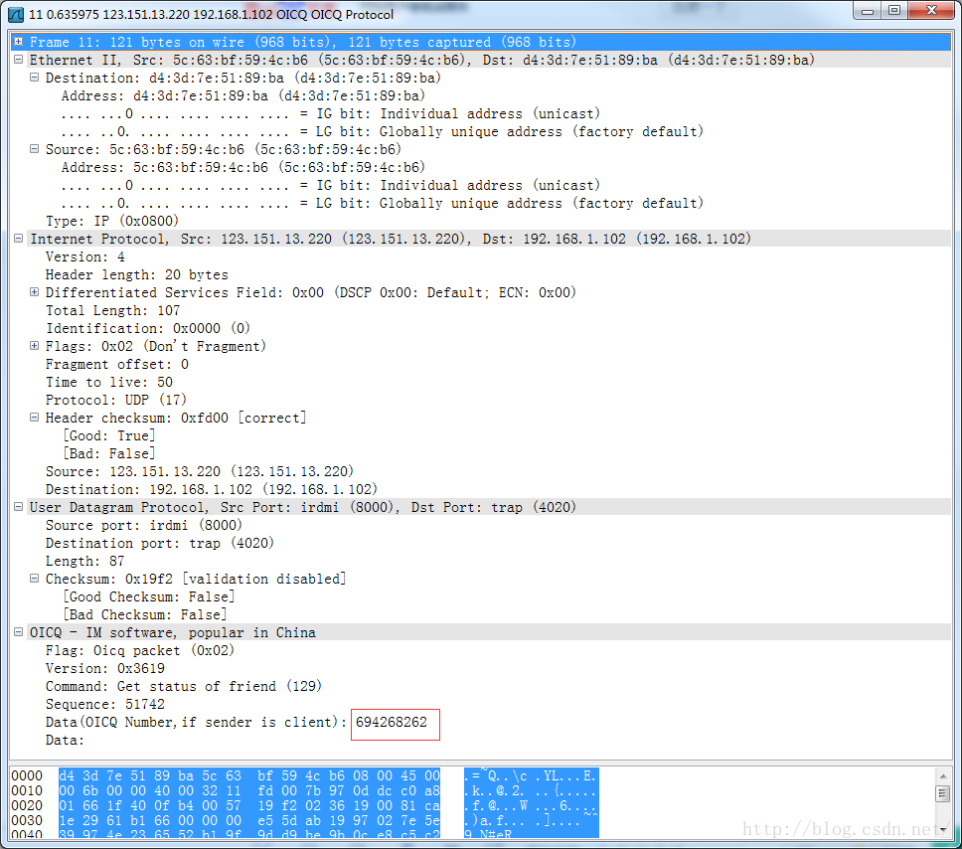962x849 pixels.
Task: Select 'Header checksum: 0xfd00 [correct]' row
Action: [x=176, y=418]
